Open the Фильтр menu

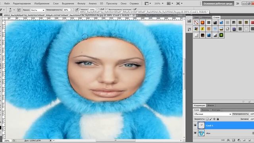coord(81,3)
